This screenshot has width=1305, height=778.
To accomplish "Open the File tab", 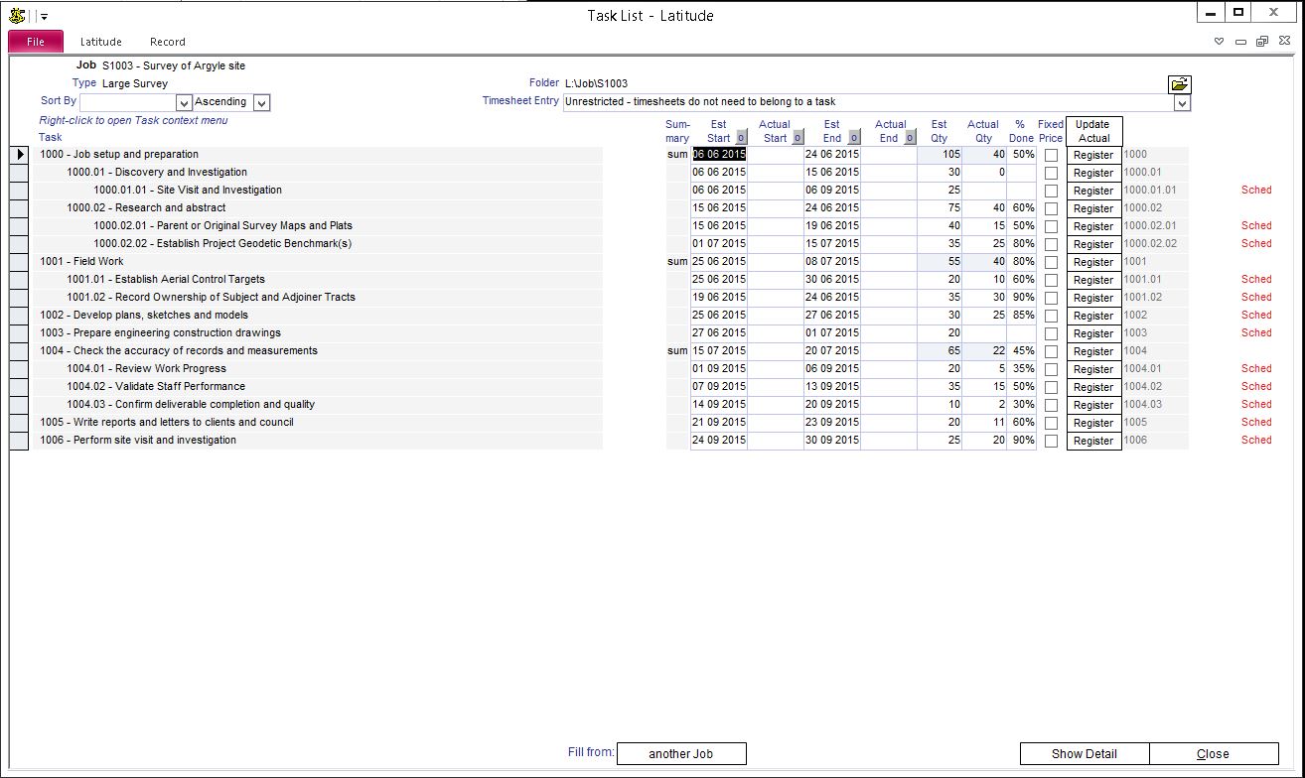I will tap(36, 42).
